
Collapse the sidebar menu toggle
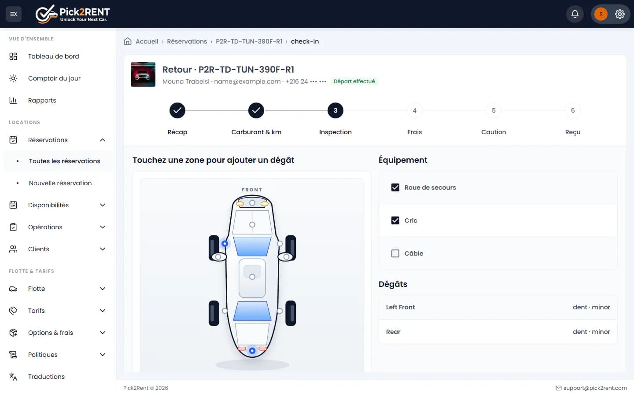click(x=14, y=14)
